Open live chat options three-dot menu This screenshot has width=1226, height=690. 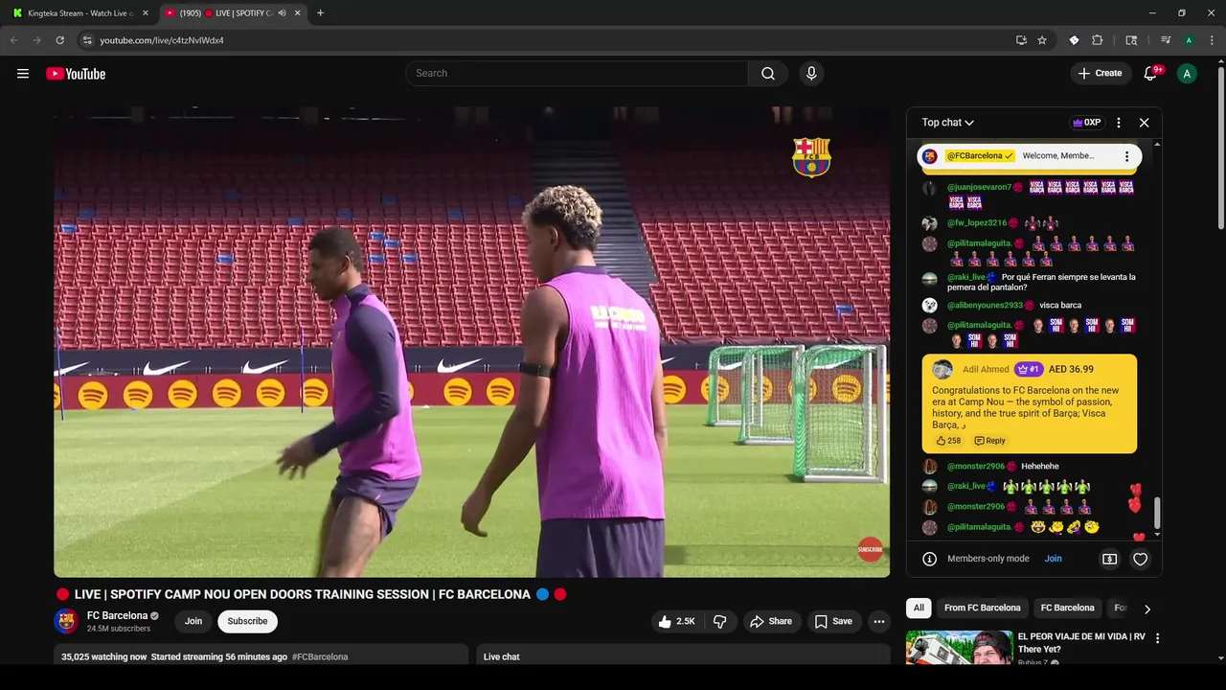pos(1118,123)
